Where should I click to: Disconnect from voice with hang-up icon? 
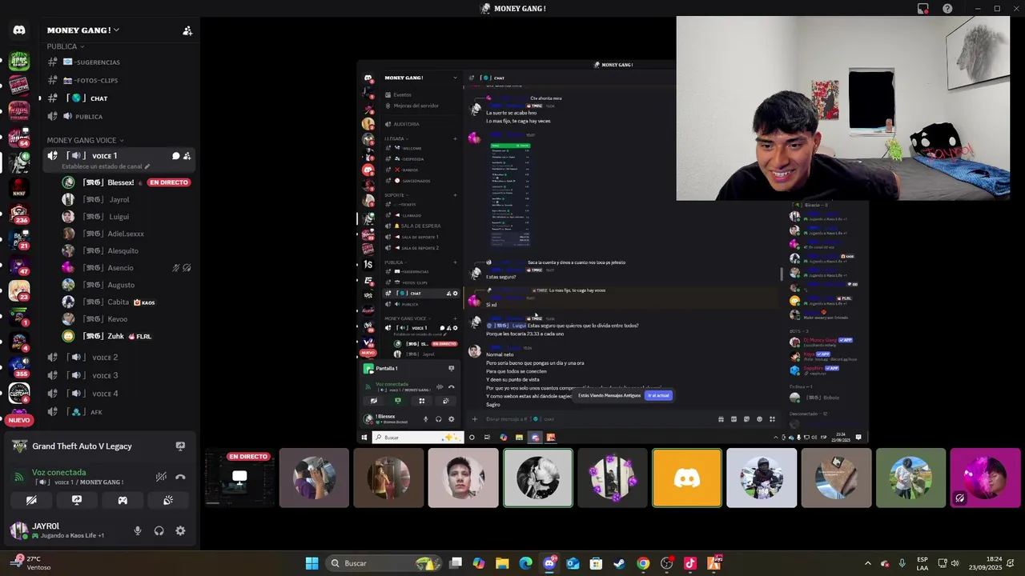click(x=180, y=477)
